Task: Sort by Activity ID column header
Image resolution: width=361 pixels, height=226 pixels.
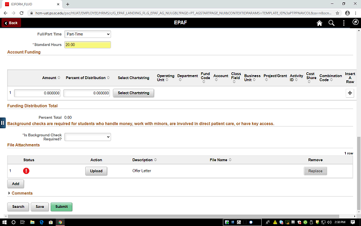Action: [296, 78]
